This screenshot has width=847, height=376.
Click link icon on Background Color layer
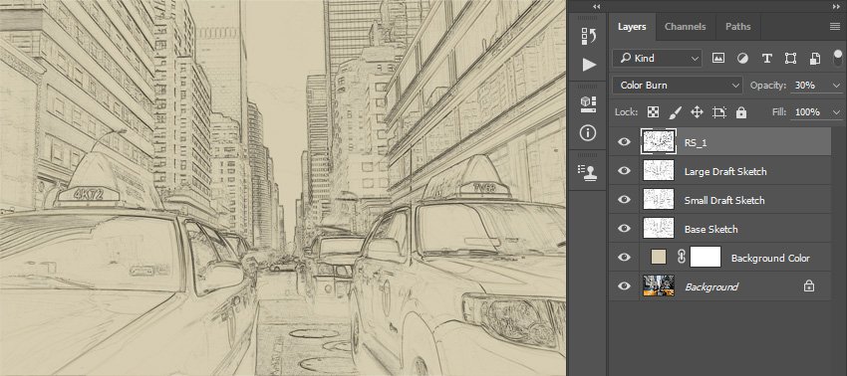[682, 258]
